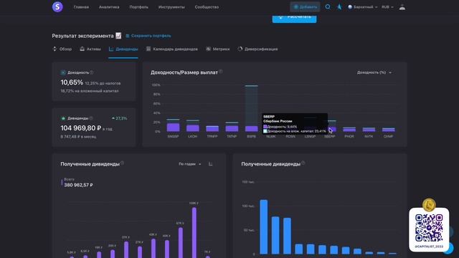Viewport: 459px width, 258px height.
Task: Click the TRNFP bar in chart
Action: [212, 129]
